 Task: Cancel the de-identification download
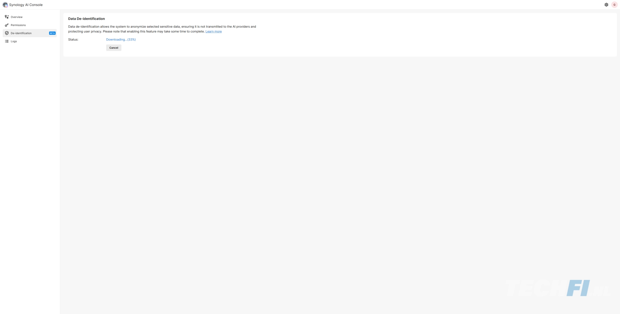[x=114, y=48]
